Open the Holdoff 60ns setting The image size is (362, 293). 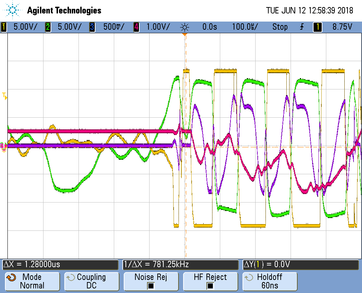[269, 281]
